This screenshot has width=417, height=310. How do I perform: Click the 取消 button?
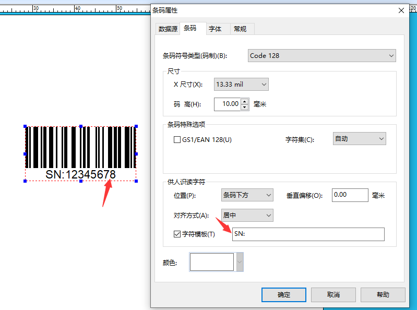click(x=333, y=294)
